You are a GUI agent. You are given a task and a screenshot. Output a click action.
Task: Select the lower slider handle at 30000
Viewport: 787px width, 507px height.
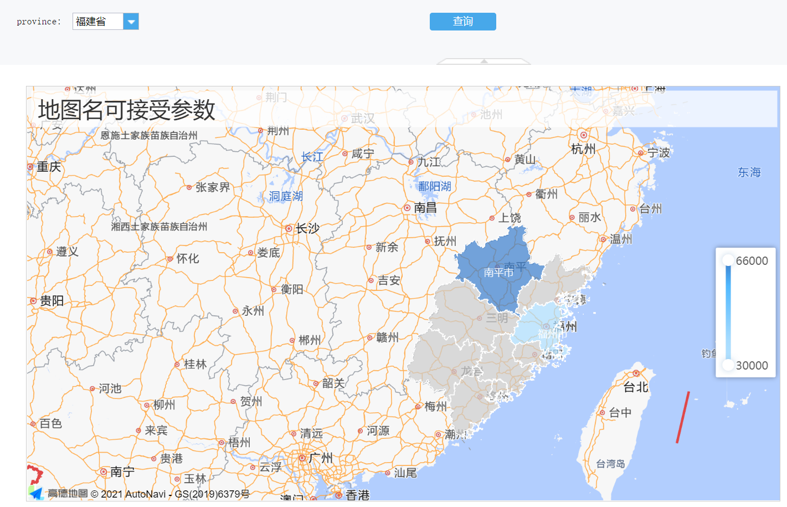pyautogui.click(x=728, y=365)
